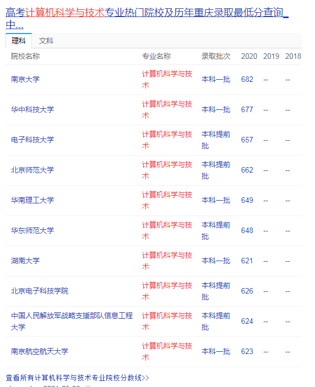
Task: Open the 华东师范大学 school link
Action: 32,230
